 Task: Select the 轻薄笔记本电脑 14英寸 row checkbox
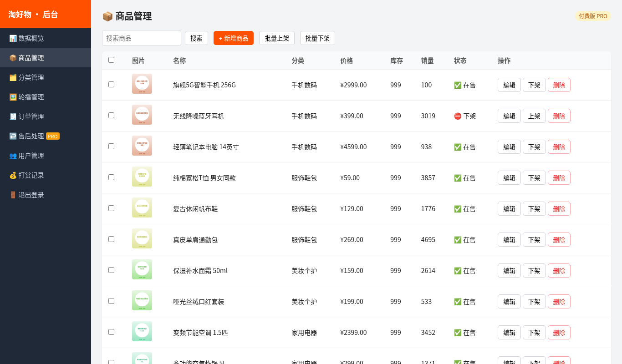(x=111, y=146)
